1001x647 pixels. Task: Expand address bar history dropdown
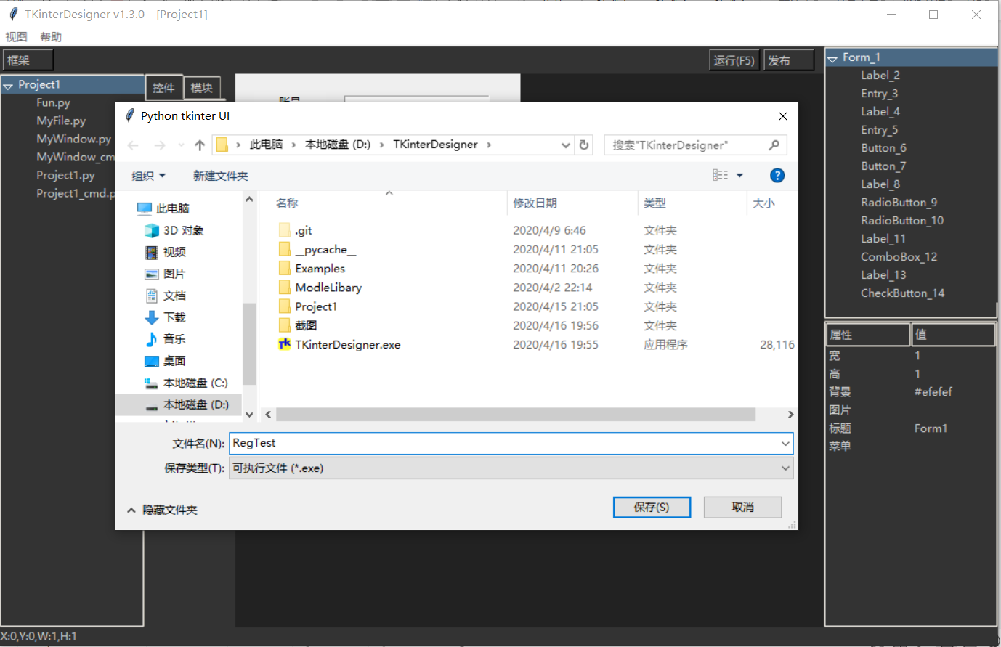[566, 145]
